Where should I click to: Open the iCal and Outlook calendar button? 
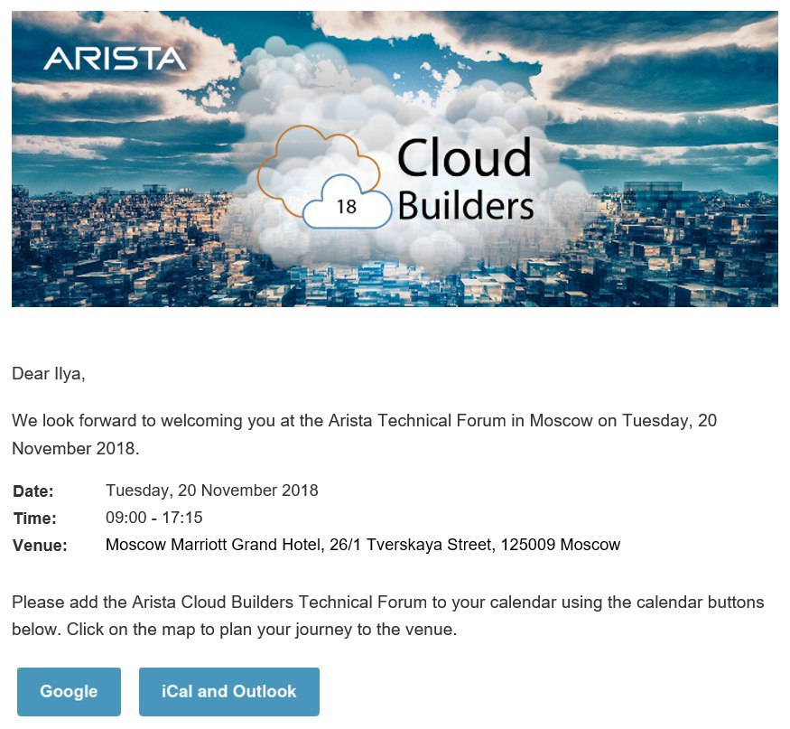pos(229,691)
